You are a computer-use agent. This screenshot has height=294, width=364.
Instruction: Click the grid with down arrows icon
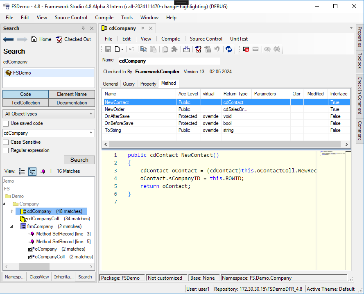click(x=186, y=49)
